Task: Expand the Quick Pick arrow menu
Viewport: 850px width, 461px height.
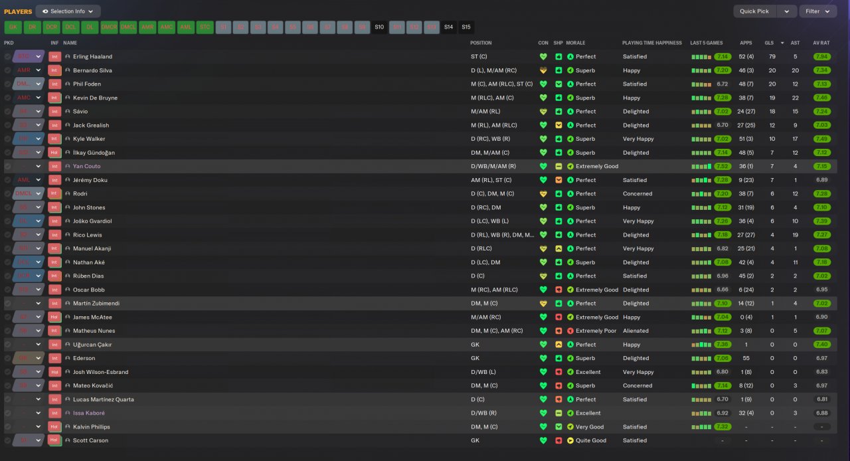Action: [787, 11]
